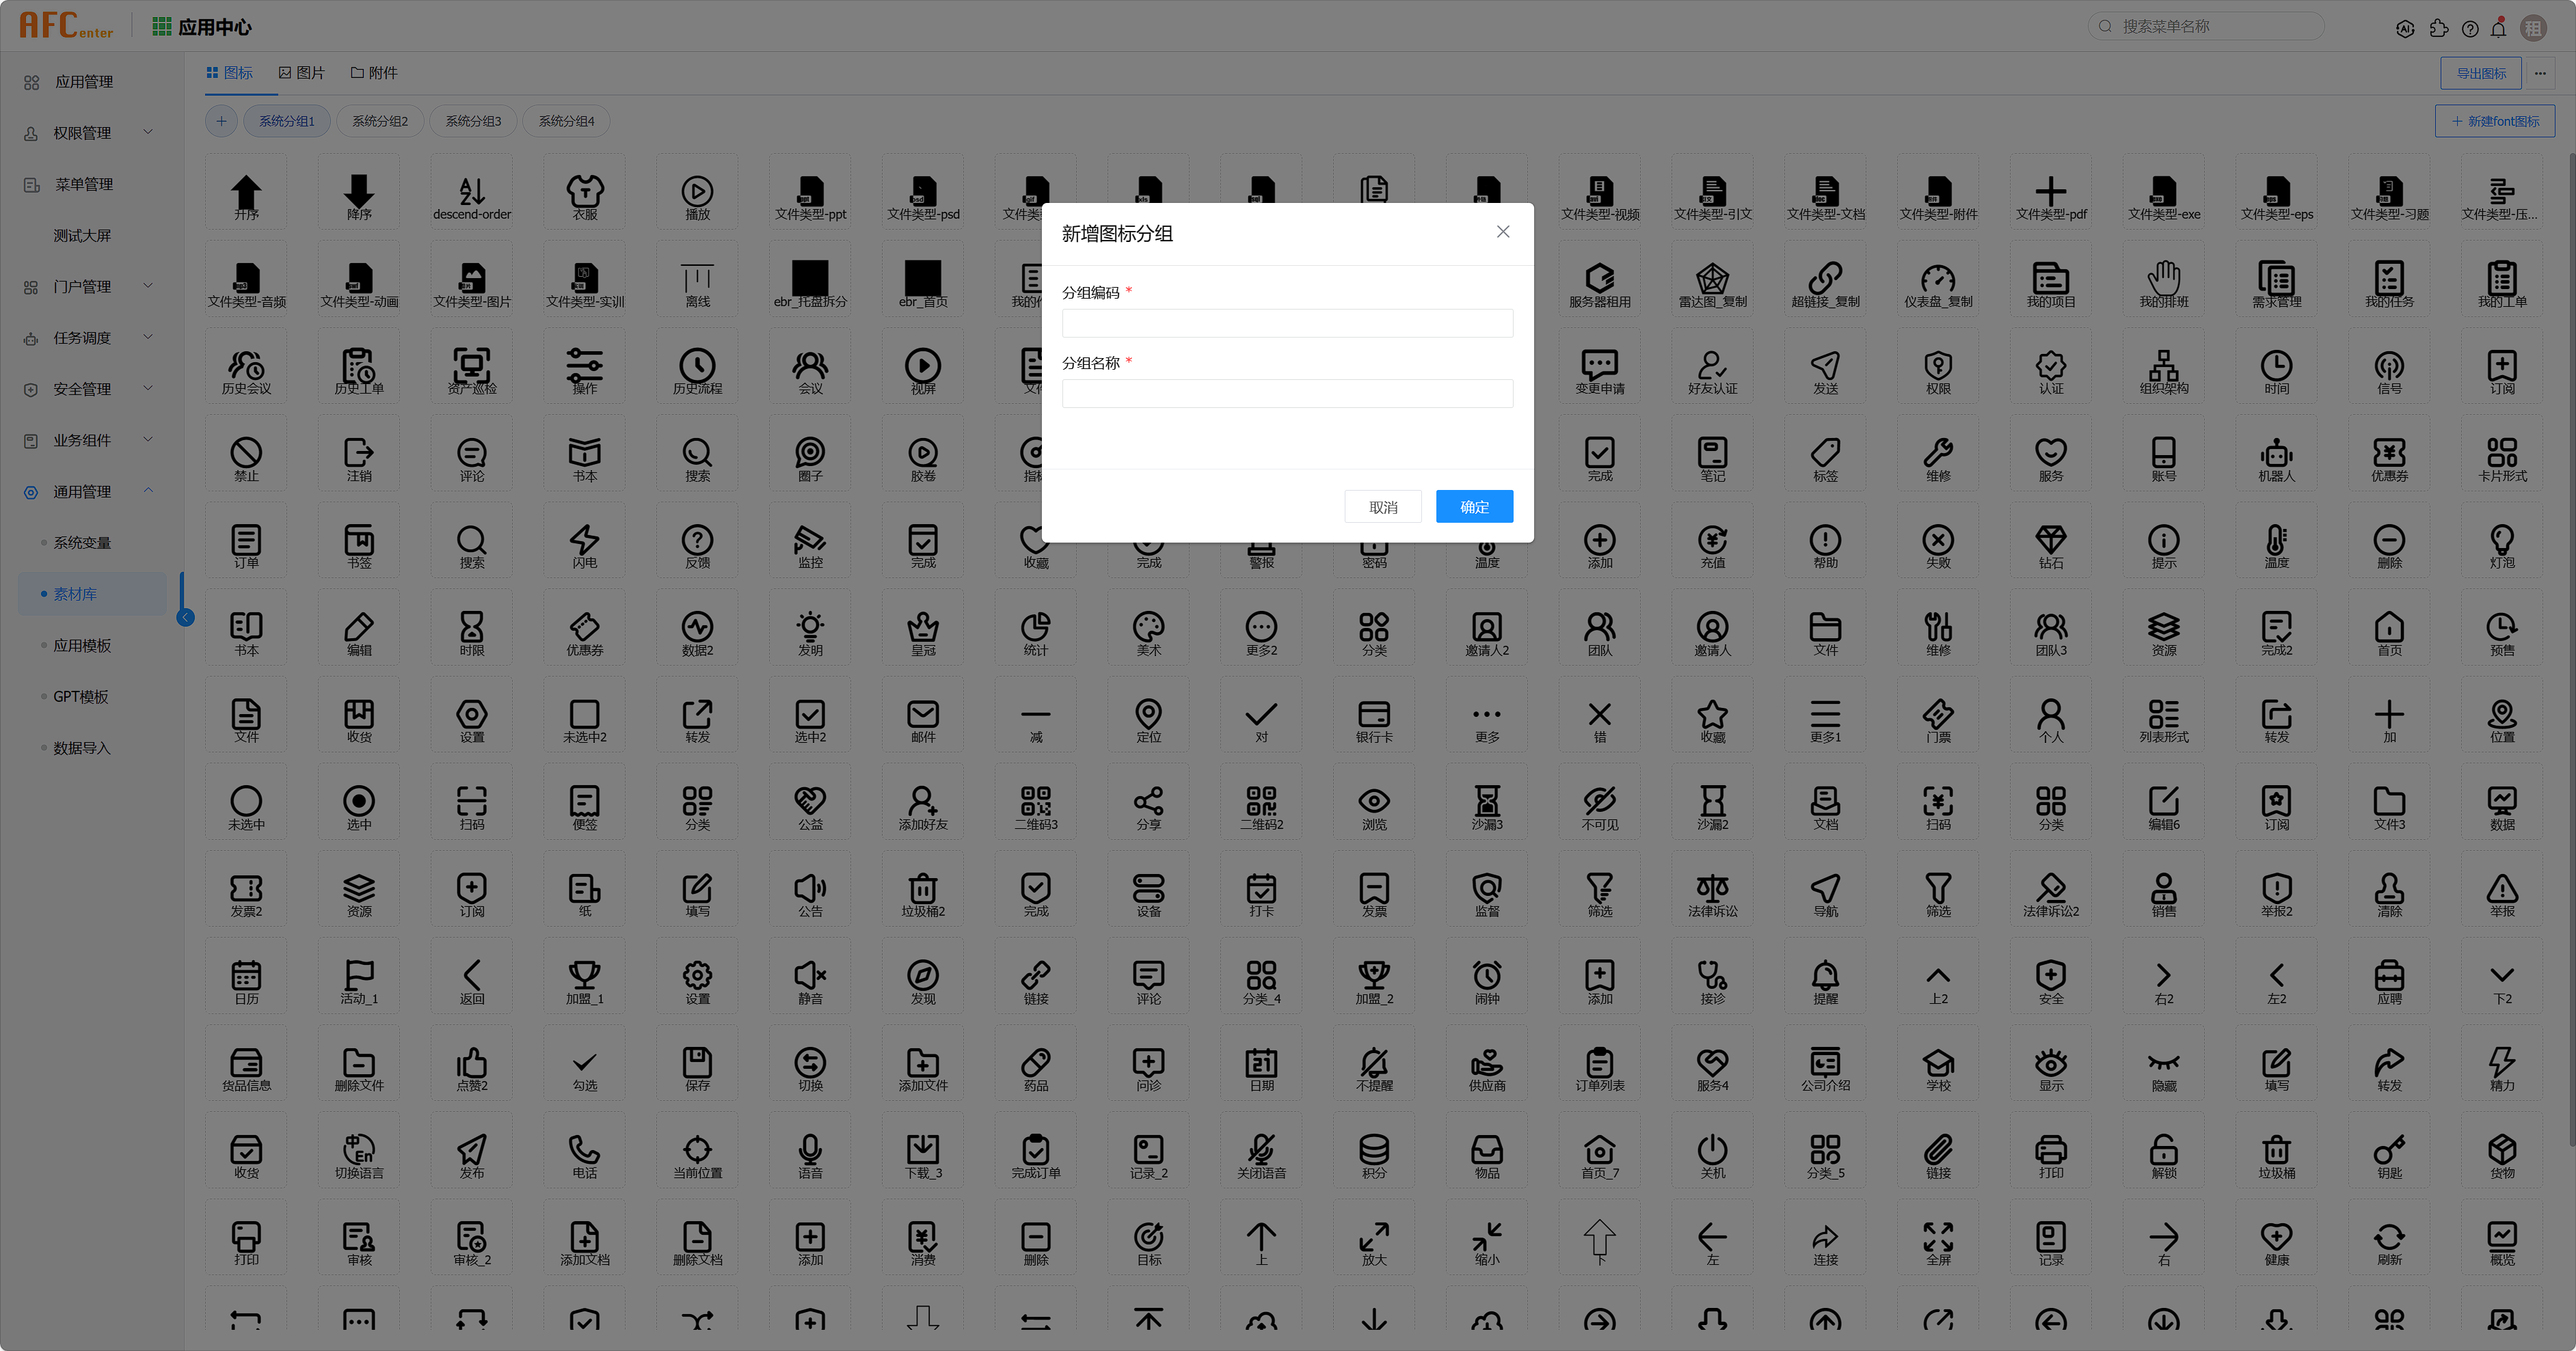The image size is (2576, 1351).
Task: Switch to the 附件 tab
Action: coord(374,73)
